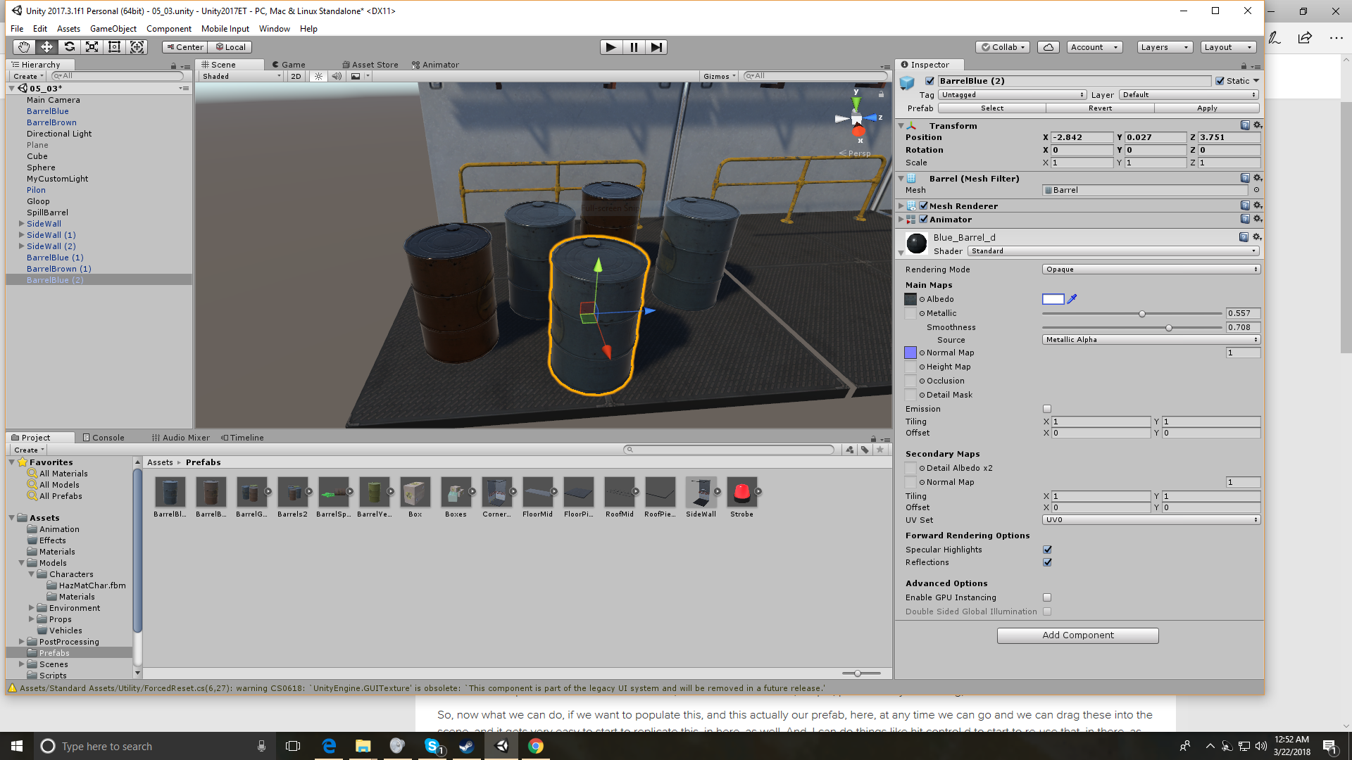Image resolution: width=1352 pixels, height=760 pixels.
Task: Open the Shaded draw mode dropdown
Action: [x=242, y=76]
